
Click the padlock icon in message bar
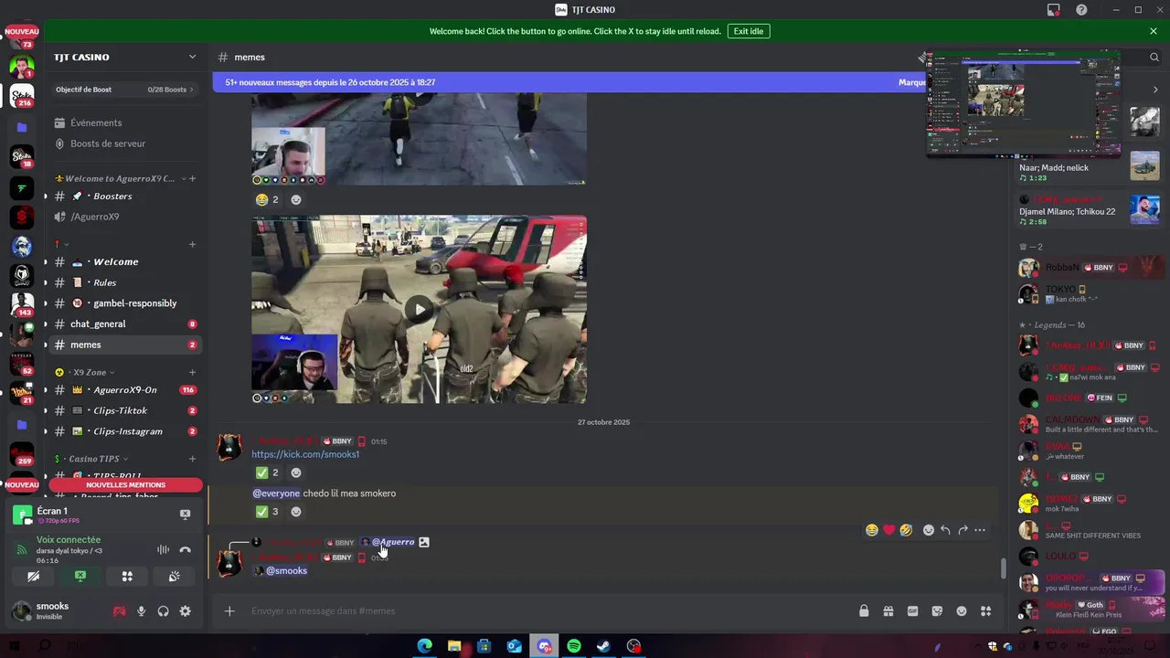click(x=864, y=611)
